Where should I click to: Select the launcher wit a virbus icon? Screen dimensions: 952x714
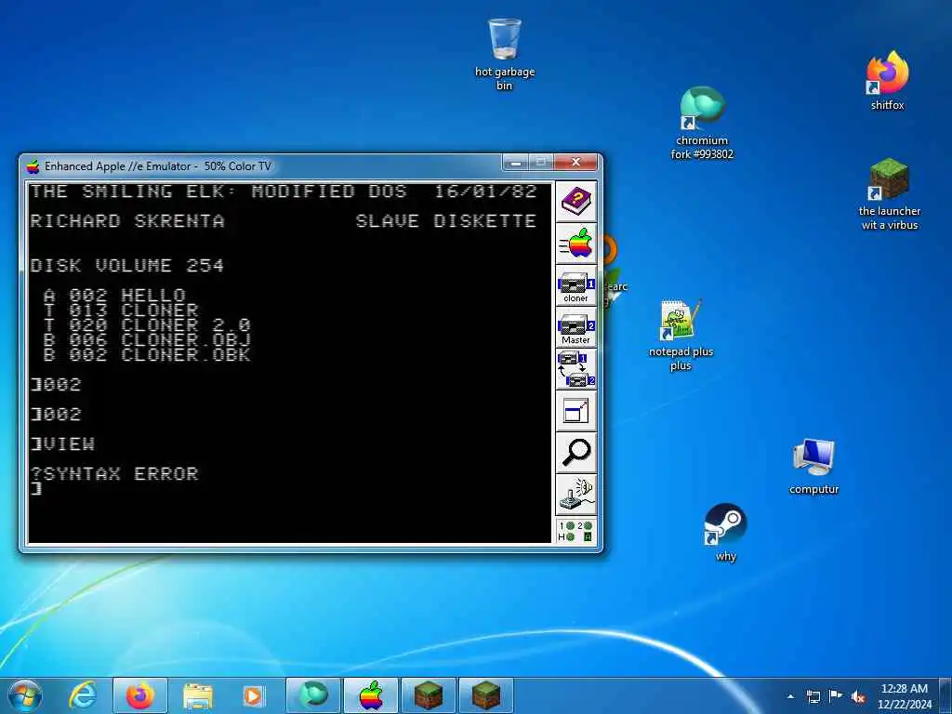[x=890, y=194]
